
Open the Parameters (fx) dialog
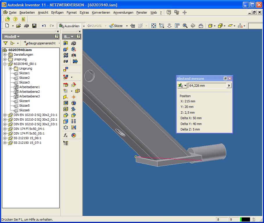(66, 135)
